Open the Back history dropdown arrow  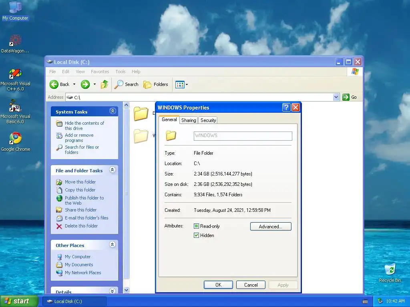tap(74, 84)
